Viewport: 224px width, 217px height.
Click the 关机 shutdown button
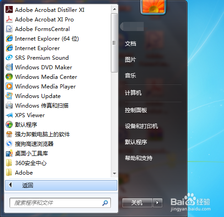(137, 203)
